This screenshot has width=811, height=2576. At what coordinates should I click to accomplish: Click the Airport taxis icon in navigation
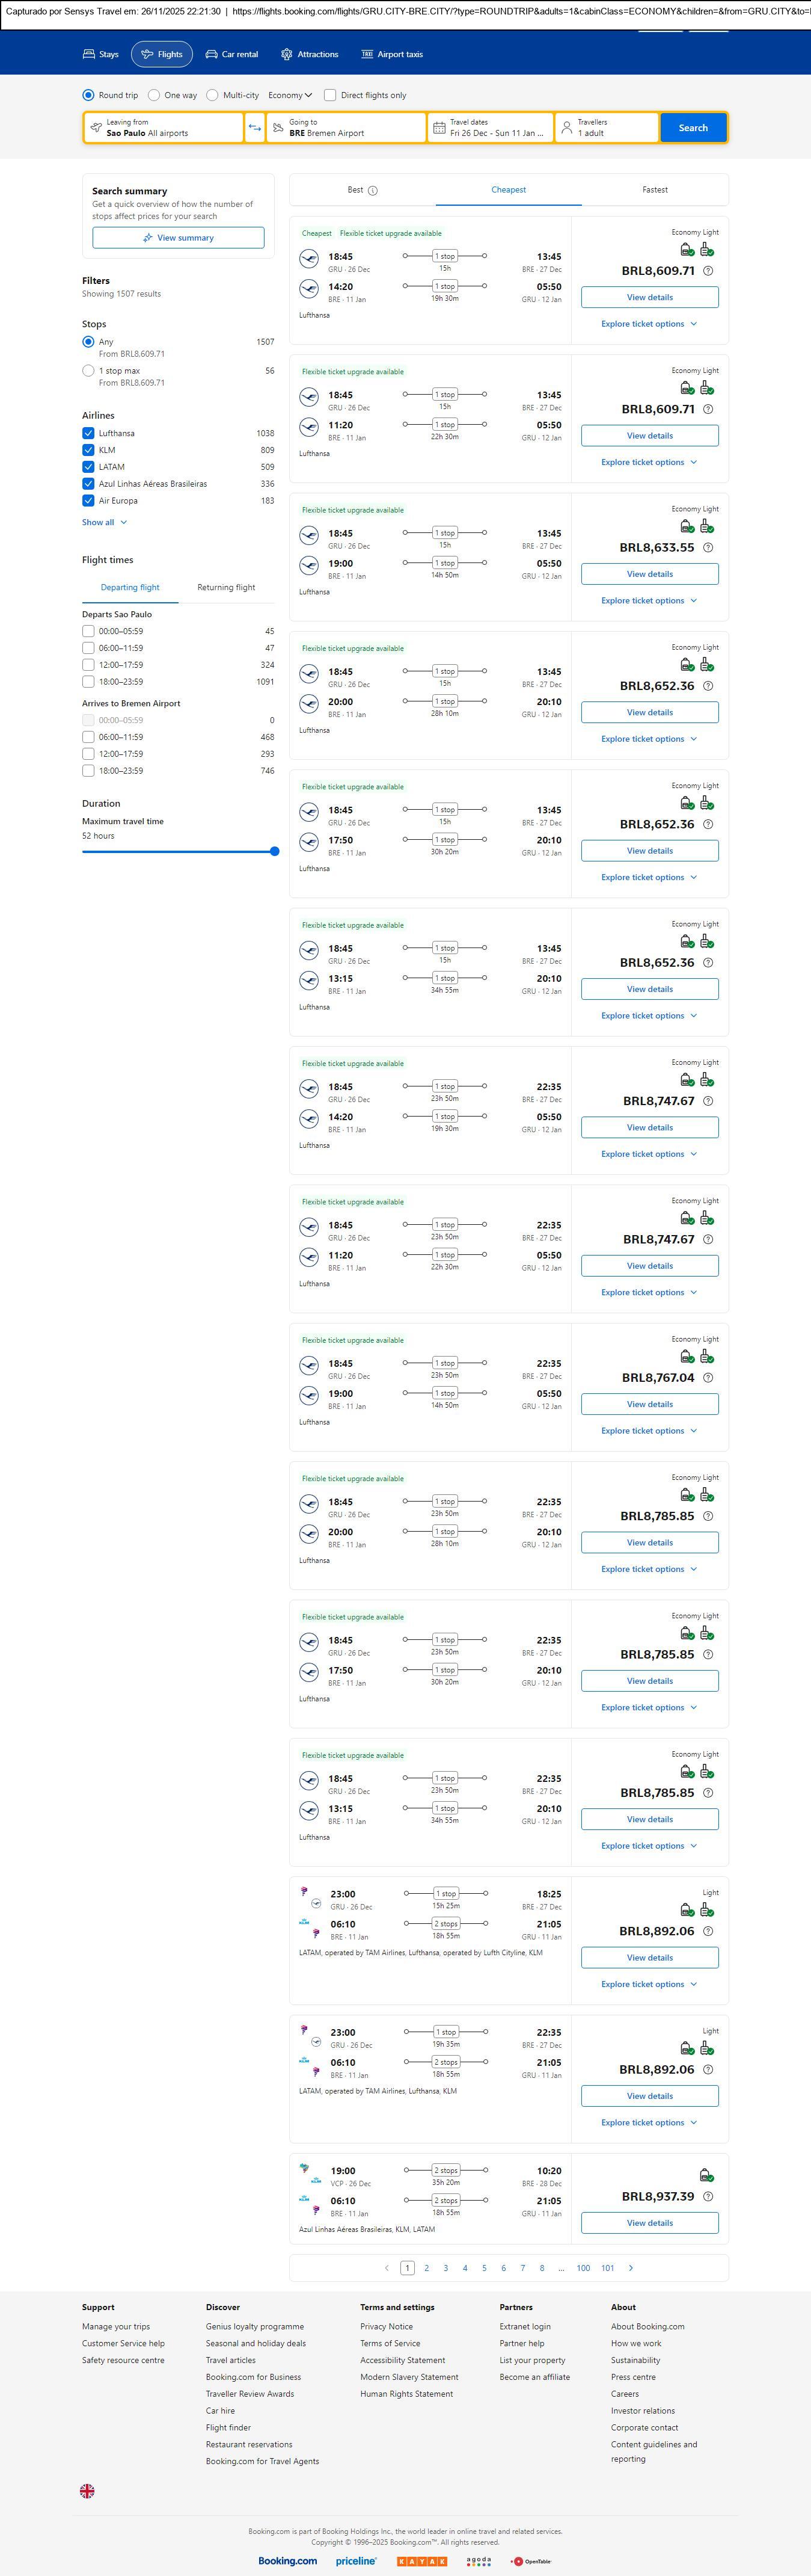coord(367,54)
